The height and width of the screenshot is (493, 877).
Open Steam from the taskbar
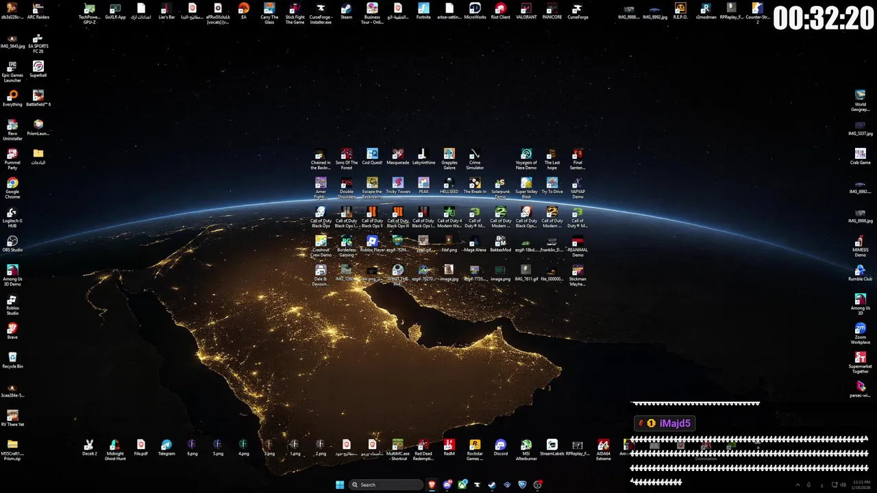tap(492, 485)
